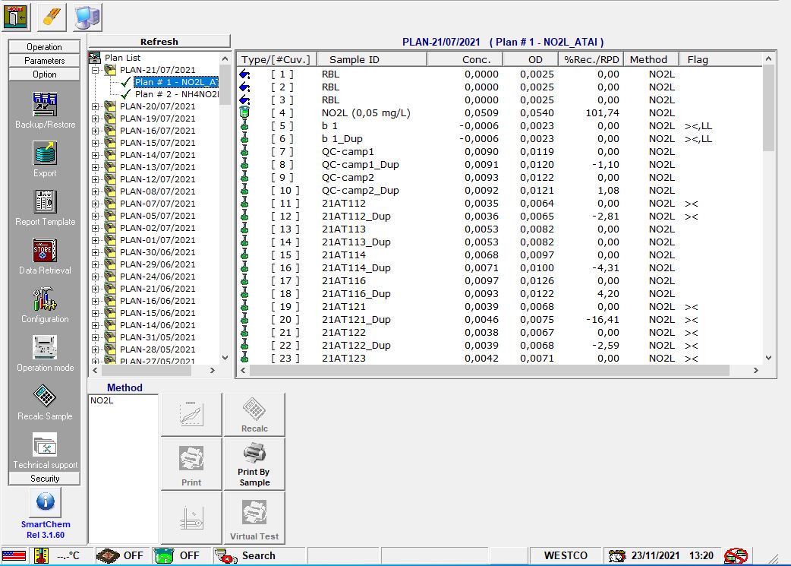This screenshot has width=791, height=566.
Task: Click the SmartChem Rel 3.1.60 info icon
Action: 44,503
